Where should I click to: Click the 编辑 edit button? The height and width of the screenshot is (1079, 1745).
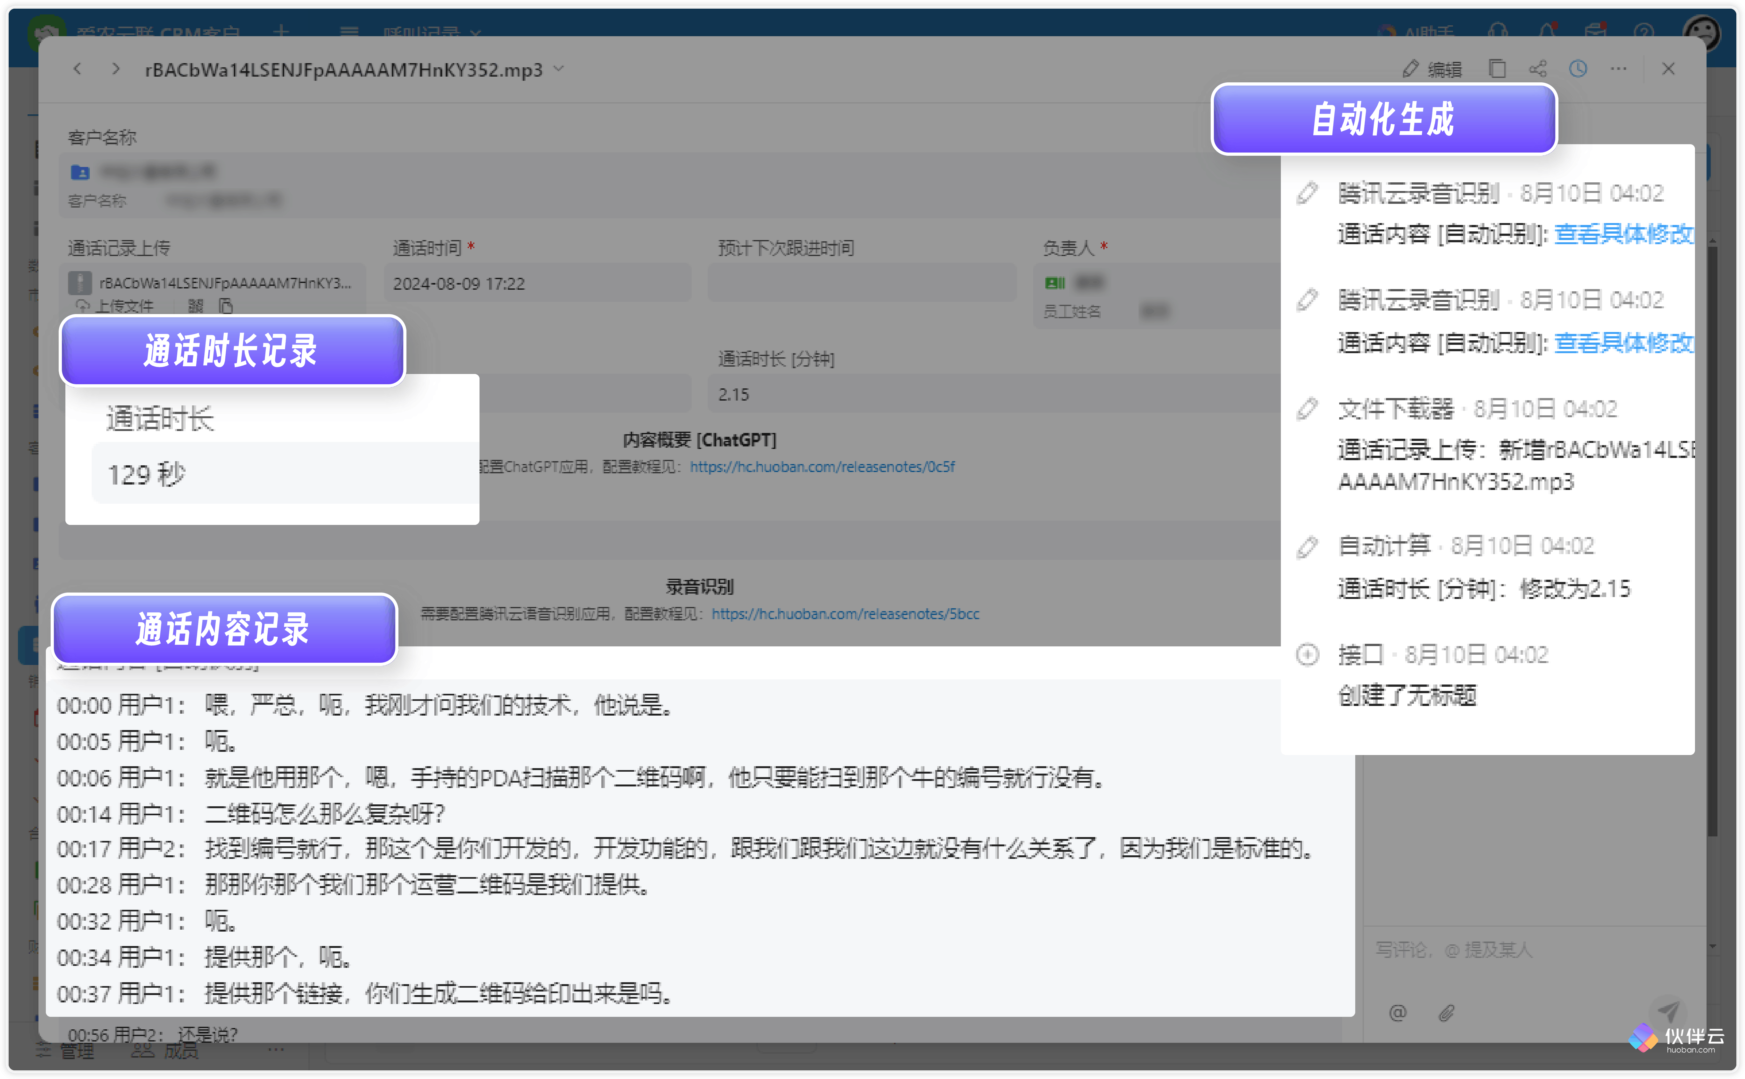[1432, 69]
